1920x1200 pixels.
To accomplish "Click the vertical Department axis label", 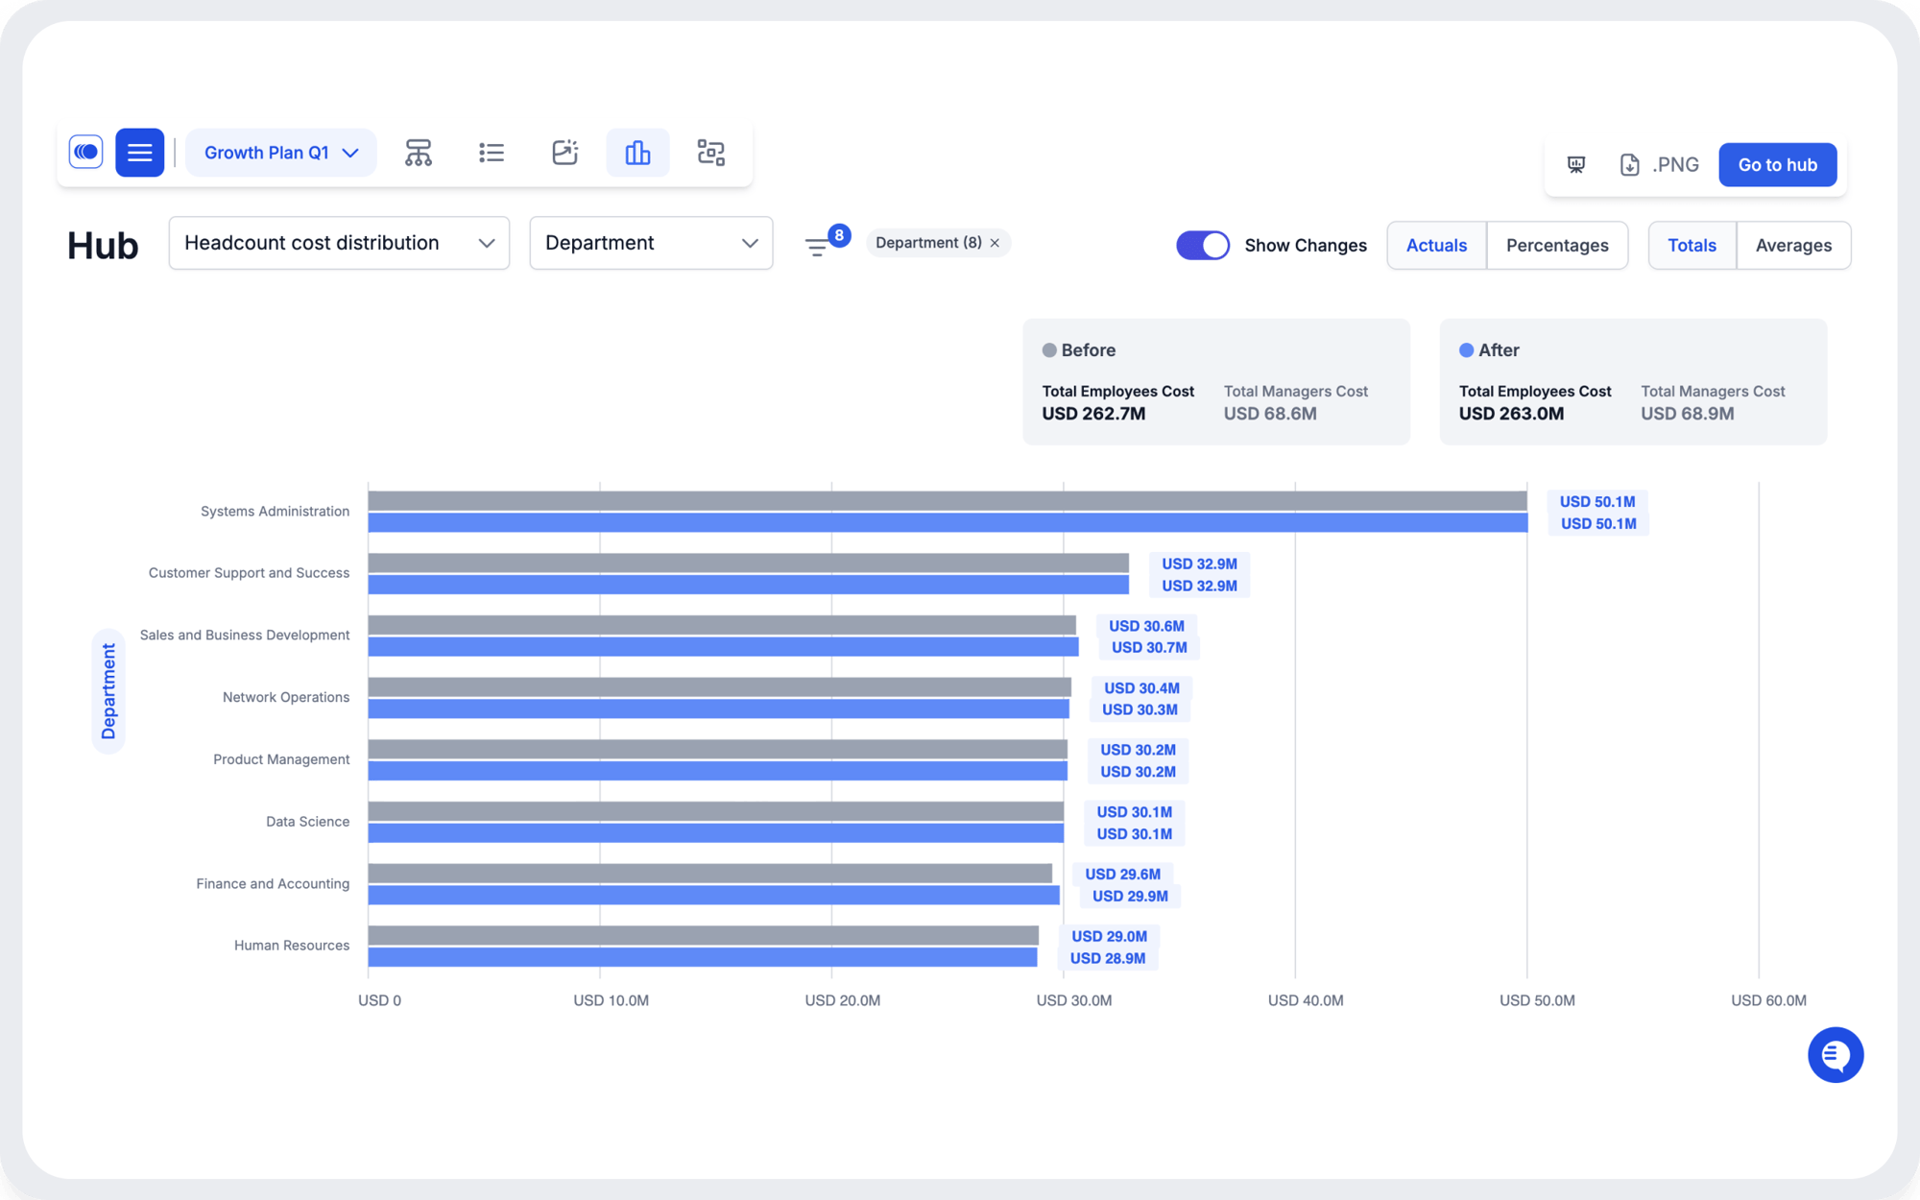I will click(108, 691).
